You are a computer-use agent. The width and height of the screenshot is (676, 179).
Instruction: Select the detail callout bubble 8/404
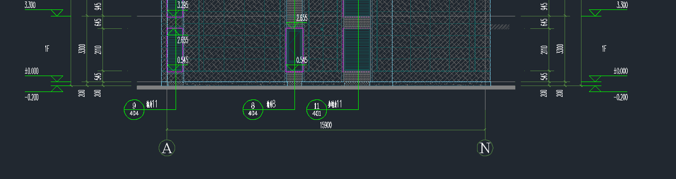coord(253,109)
